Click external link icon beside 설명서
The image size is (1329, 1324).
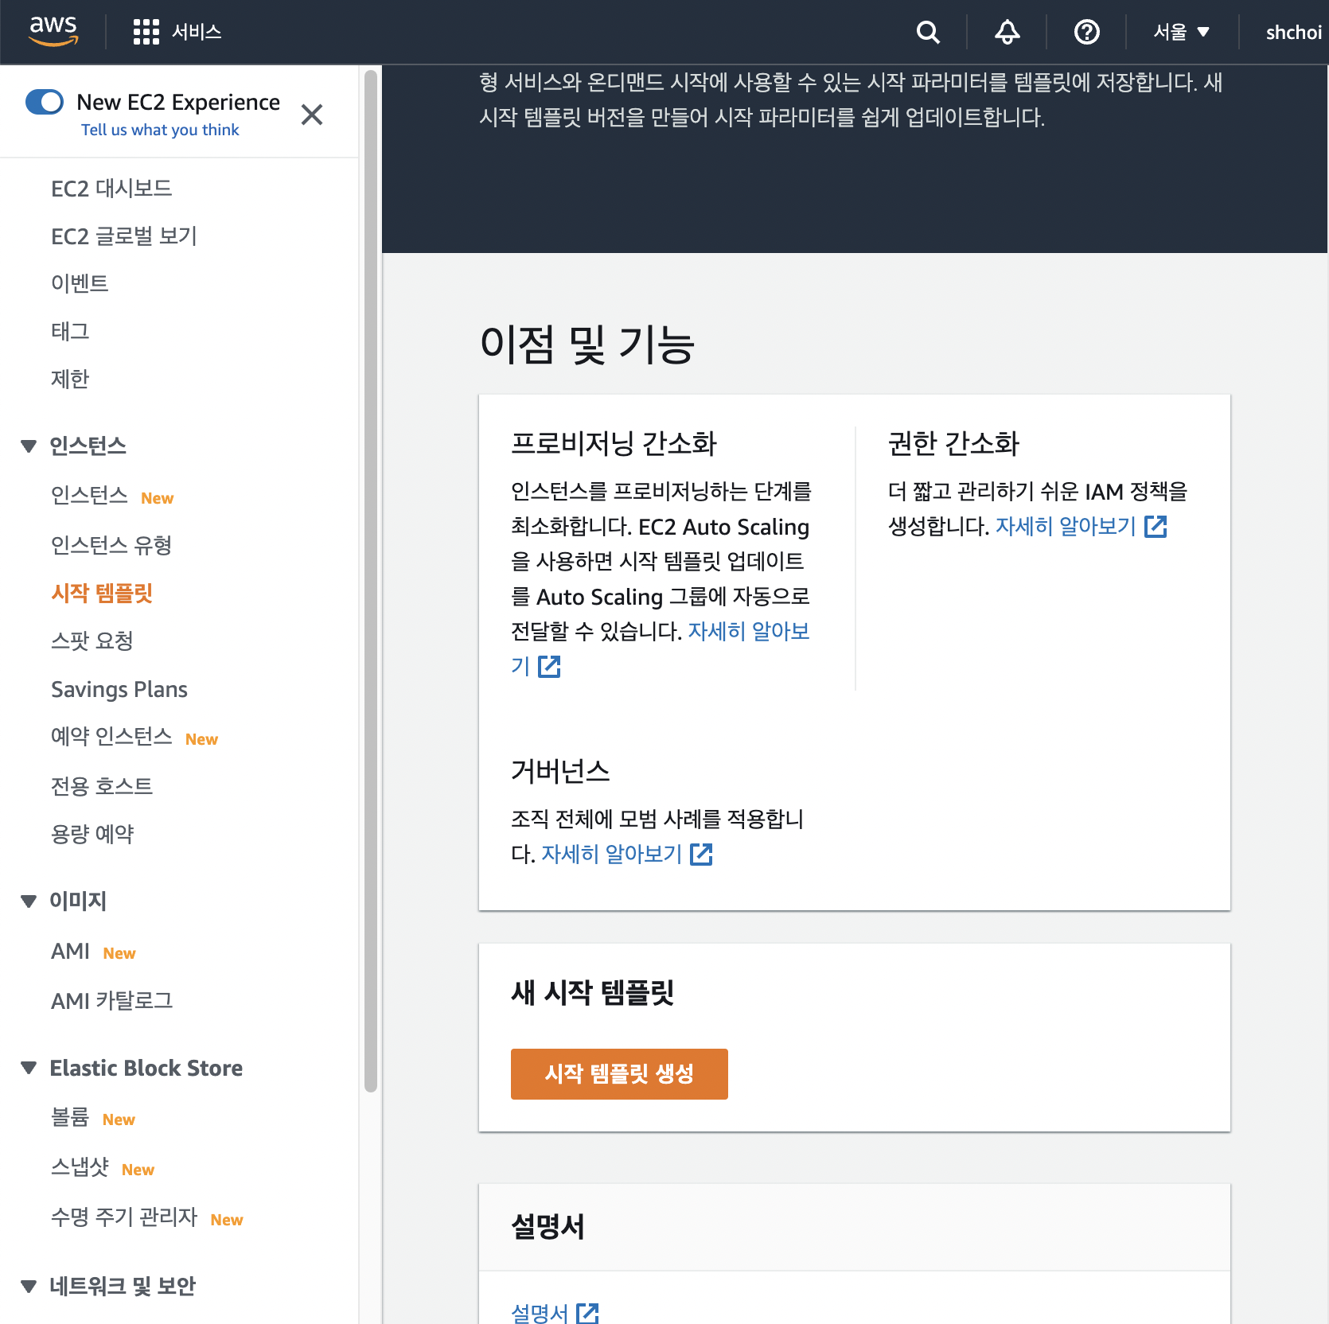(587, 1313)
